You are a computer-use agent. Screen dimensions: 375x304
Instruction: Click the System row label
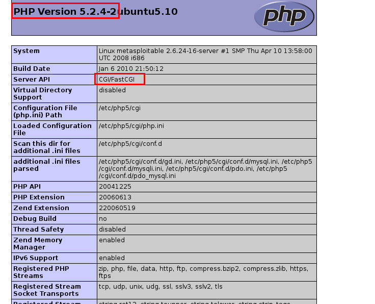pos(26,51)
